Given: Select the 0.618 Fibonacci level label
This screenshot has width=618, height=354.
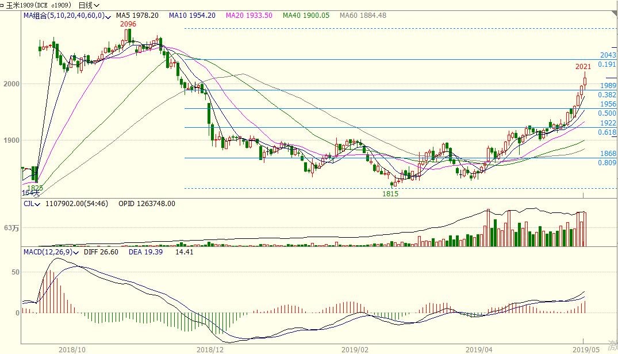Looking at the screenshot, I should coord(607,132).
